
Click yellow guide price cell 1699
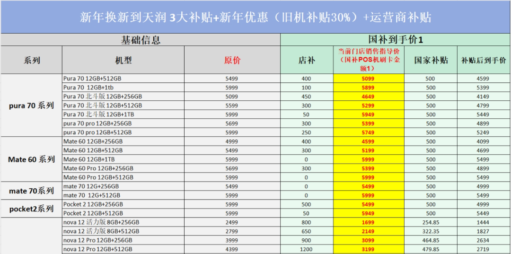click(369, 222)
